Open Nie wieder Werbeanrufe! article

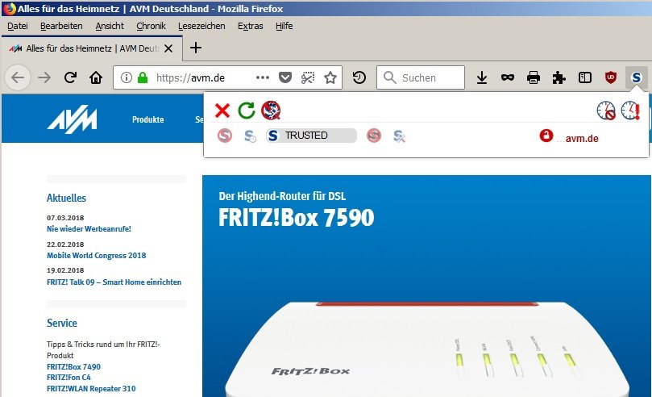tap(89, 229)
